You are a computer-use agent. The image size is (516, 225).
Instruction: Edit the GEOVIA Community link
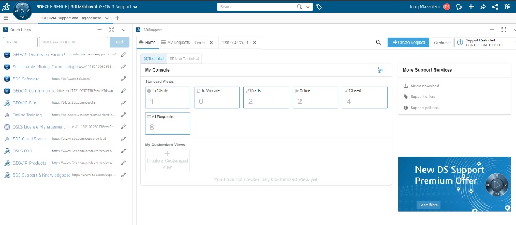[124, 90]
